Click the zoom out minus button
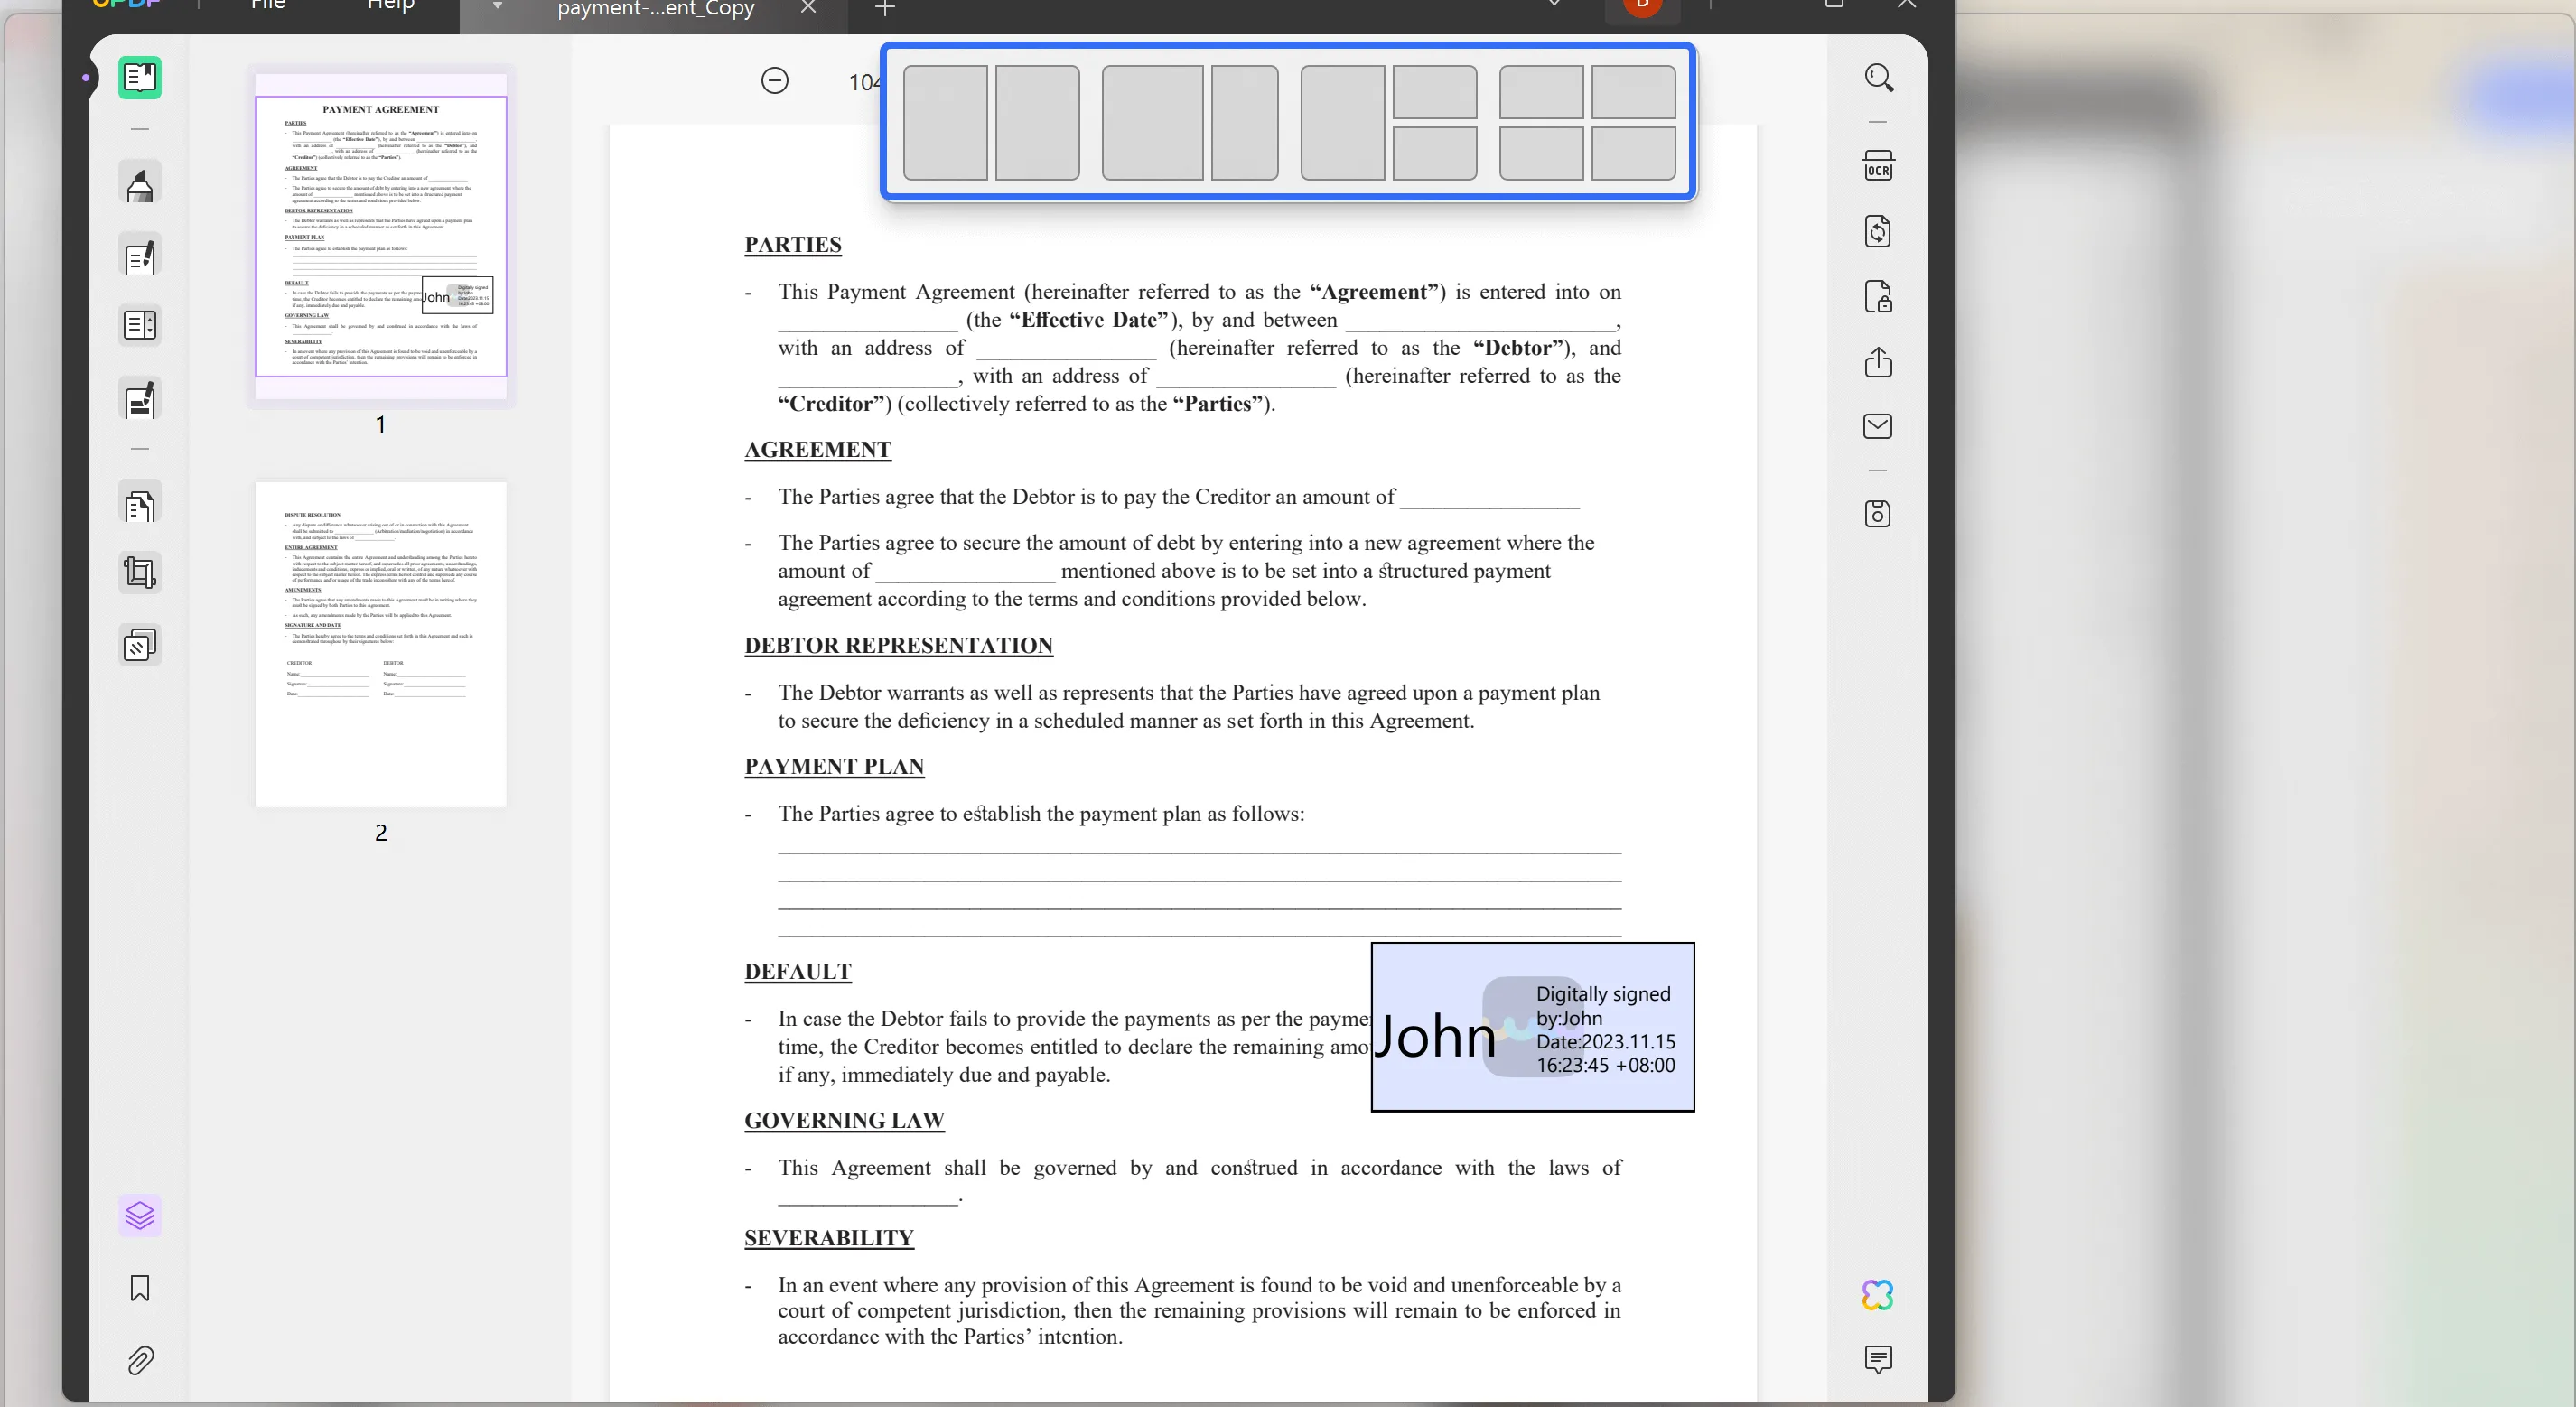 click(x=774, y=81)
